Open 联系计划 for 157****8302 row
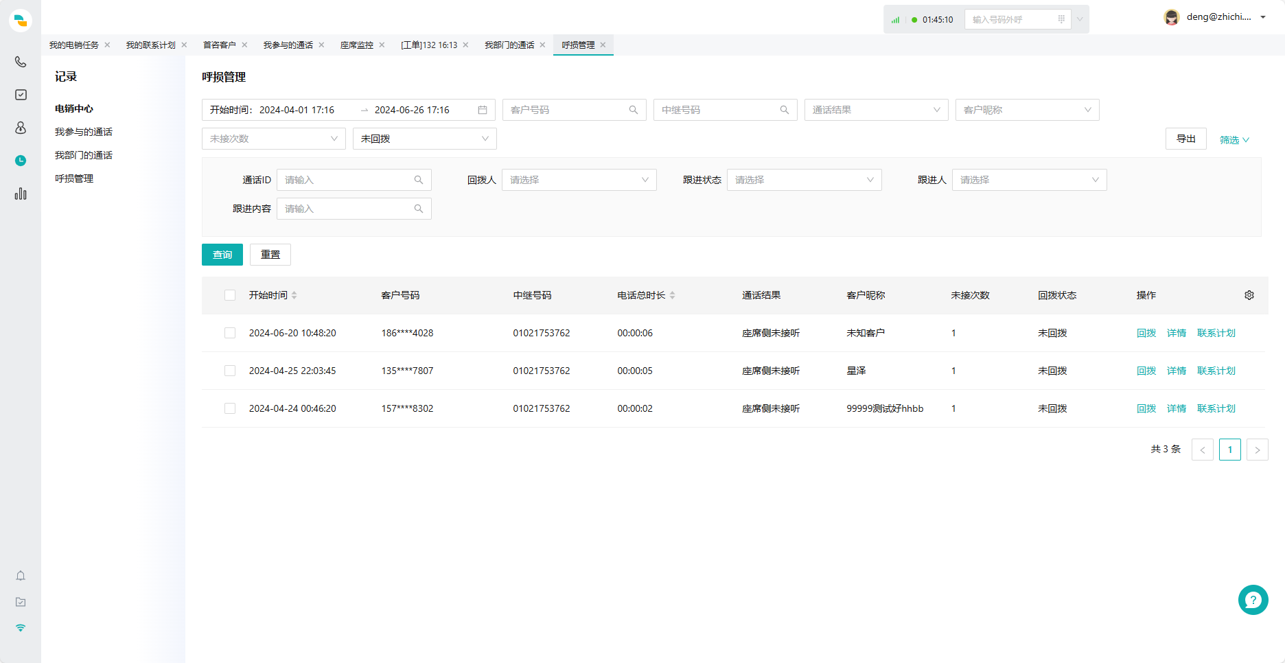1285x663 pixels. coord(1216,408)
